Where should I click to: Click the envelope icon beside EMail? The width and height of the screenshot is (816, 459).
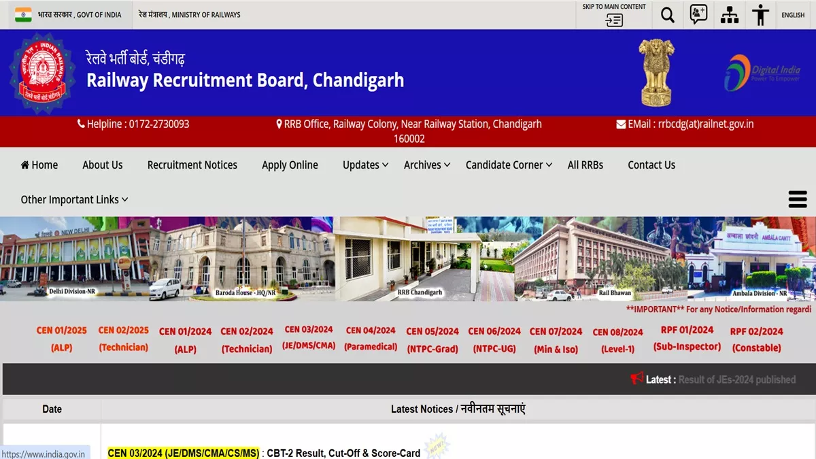(621, 124)
